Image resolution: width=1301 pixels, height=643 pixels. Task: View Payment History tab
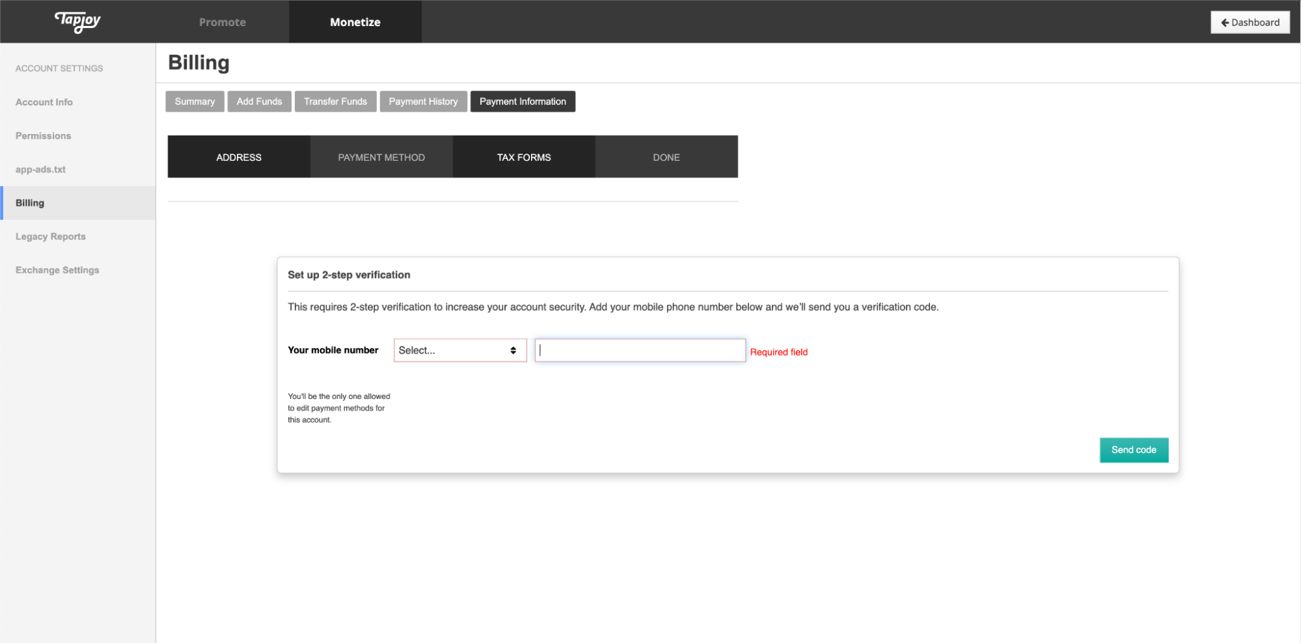tap(423, 102)
